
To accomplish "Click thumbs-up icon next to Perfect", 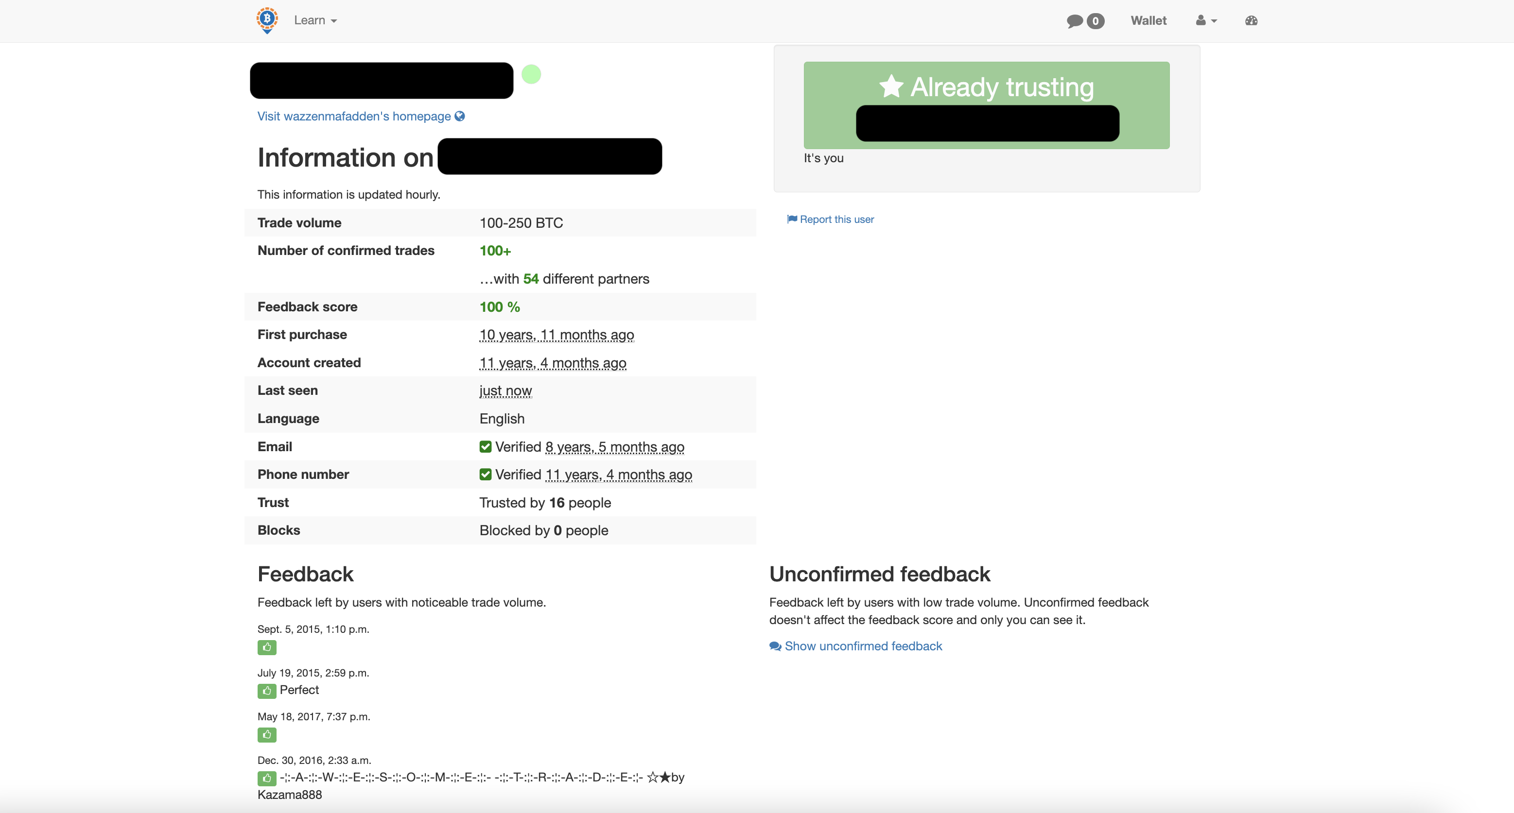I will click(267, 691).
